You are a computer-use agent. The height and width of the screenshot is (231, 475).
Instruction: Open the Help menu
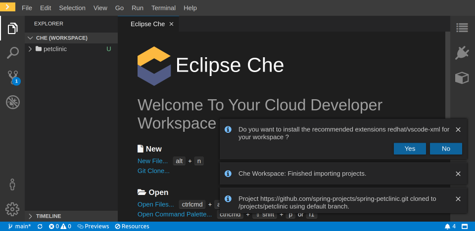[x=190, y=8]
